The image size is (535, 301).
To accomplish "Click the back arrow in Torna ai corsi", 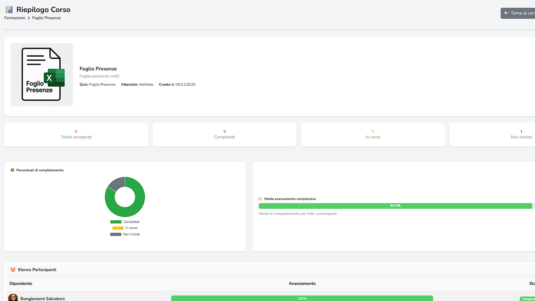I will [506, 13].
